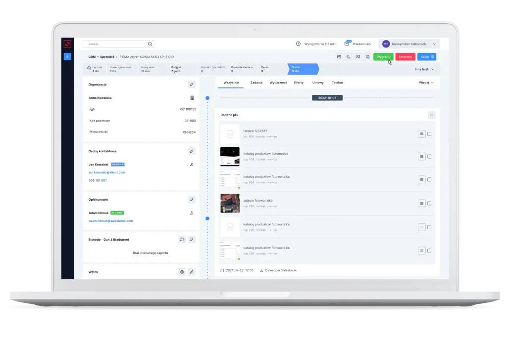Viewport: 507px width, 337px height.
Task: Open the Oferty tab
Action: click(x=299, y=83)
